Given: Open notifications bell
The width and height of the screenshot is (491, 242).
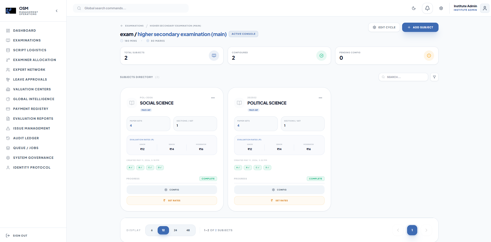Looking at the screenshot, I should (427, 8).
